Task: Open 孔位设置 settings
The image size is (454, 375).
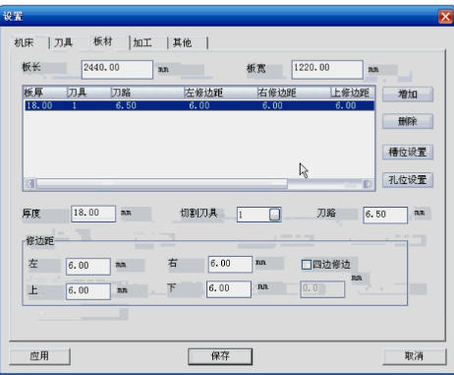Action: [x=408, y=180]
